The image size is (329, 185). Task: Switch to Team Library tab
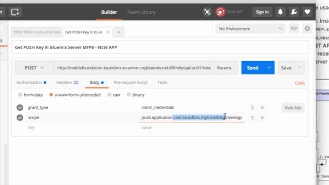(x=141, y=12)
